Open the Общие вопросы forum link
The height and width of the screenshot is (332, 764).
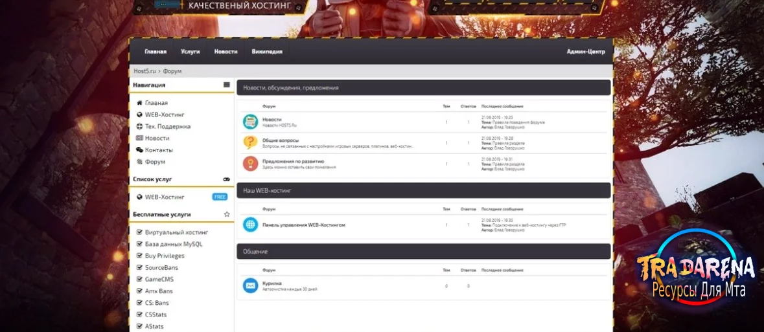281,140
